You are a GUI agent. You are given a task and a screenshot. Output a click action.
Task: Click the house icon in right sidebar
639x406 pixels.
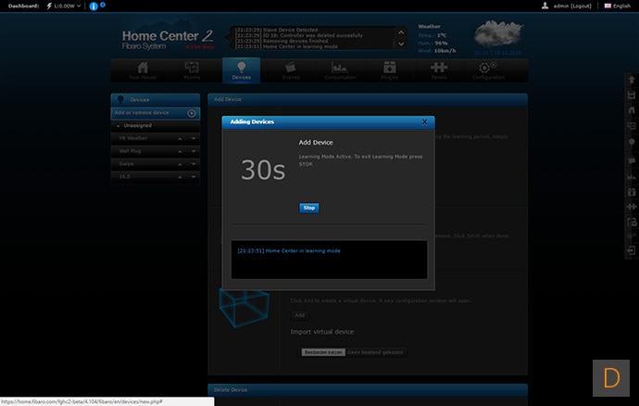pyautogui.click(x=632, y=110)
